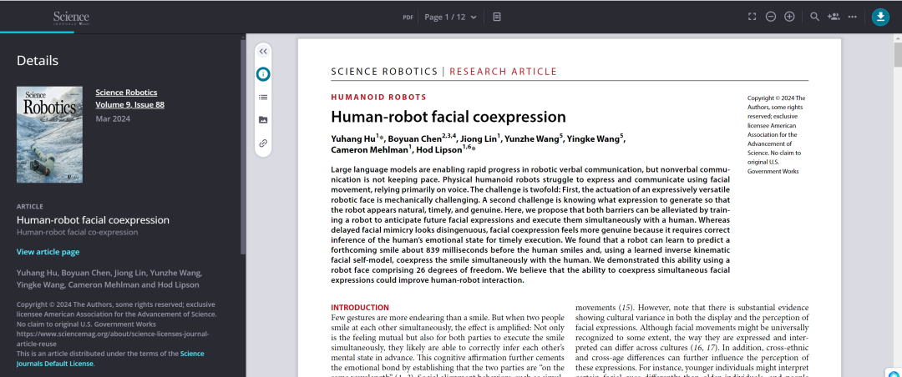
Task: Zoom out of the PDF
Action: pyautogui.click(x=771, y=17)
